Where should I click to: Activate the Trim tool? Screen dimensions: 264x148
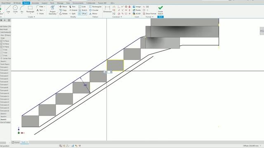[x=72, y=7]
